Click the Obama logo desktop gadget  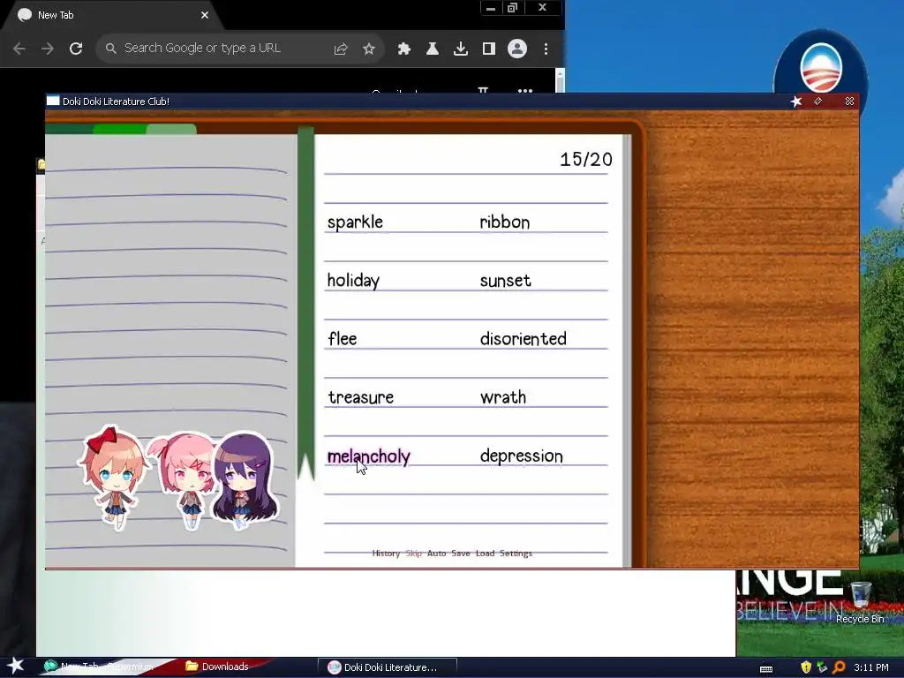(821, 68)
